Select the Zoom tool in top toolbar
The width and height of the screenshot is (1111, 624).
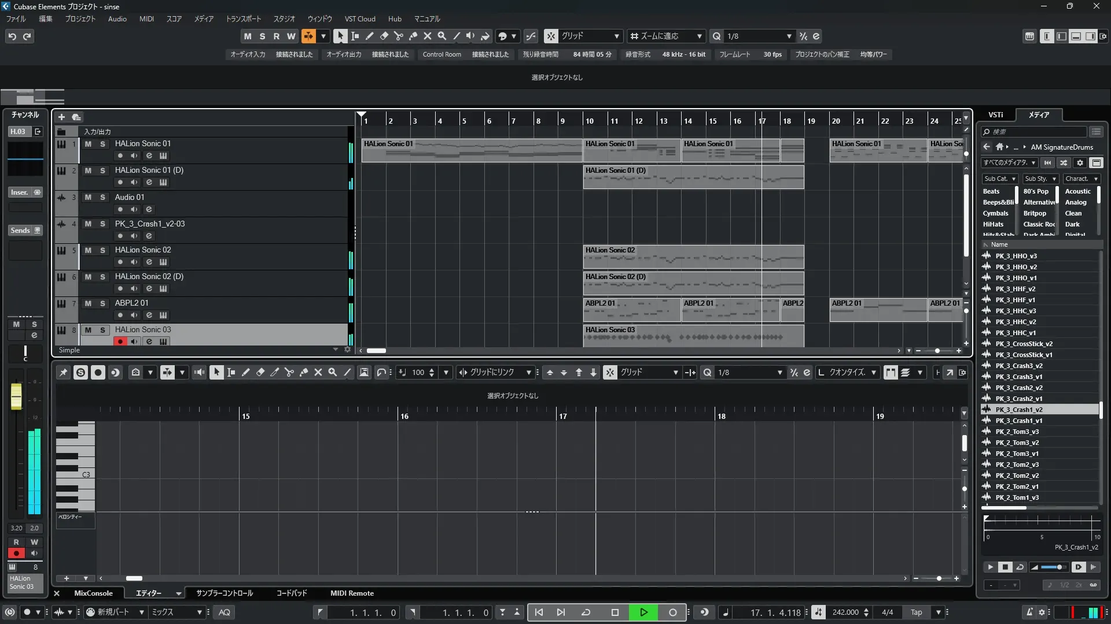tap(442, 36)
